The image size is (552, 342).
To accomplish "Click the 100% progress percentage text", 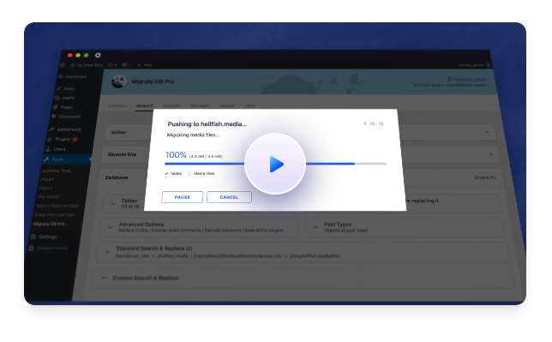I will (176, 155).
